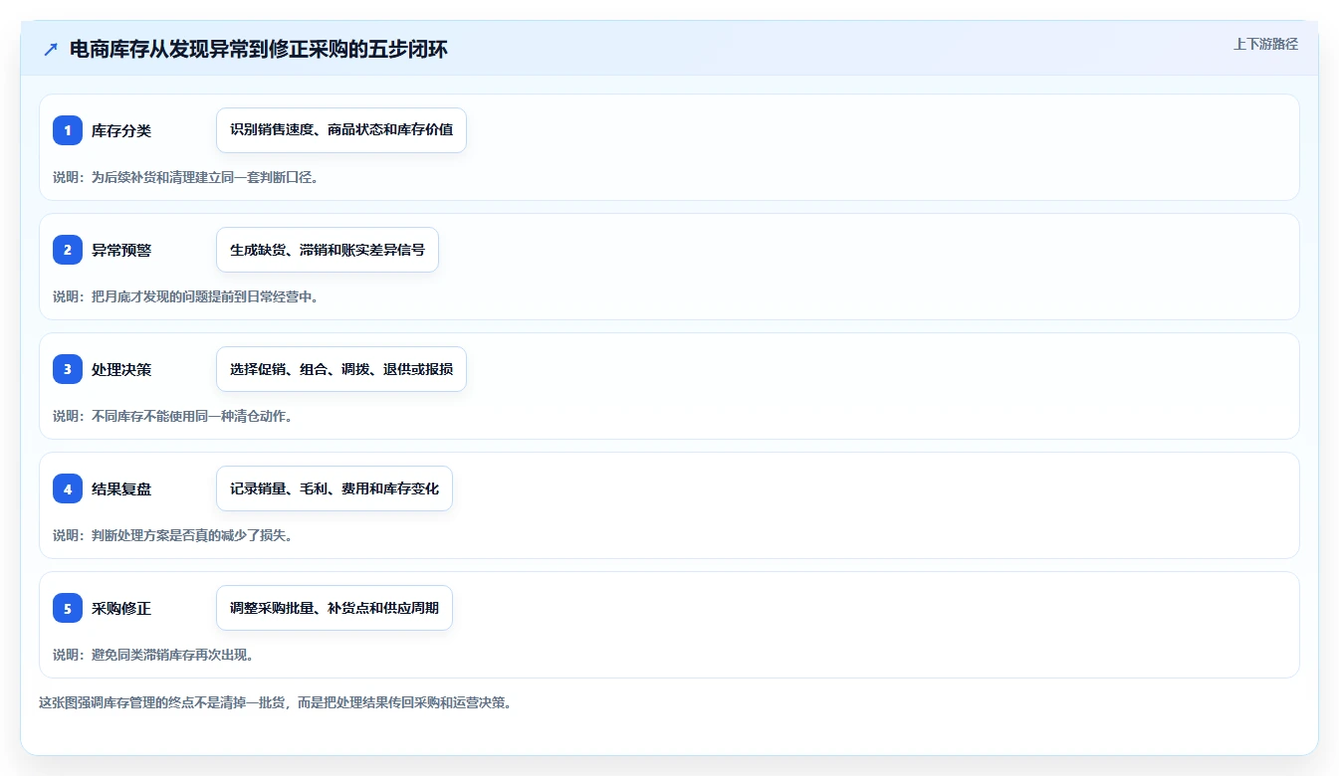Click the 选择促销、组合、调拨、退供或报损 box
Image resolution: width=1339 pixels, height=776 pixels.
[x=341, y=369]
